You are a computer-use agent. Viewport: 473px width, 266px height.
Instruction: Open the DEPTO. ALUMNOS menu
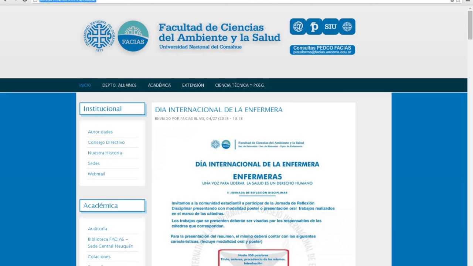pos(119,85)
